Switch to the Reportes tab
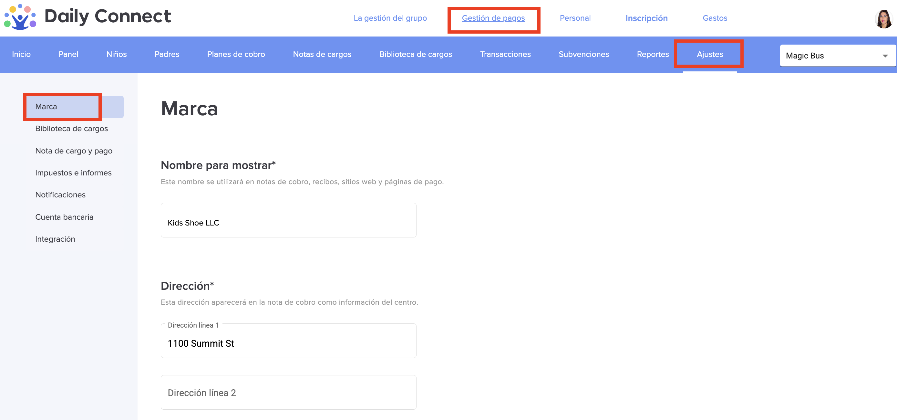 652,54
